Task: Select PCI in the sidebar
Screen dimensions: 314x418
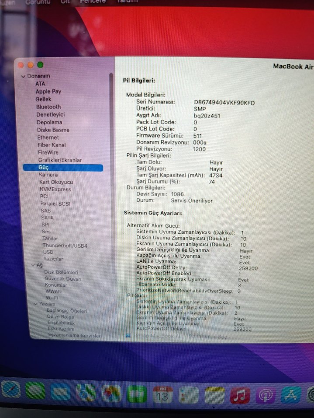Action: [44, 197]
